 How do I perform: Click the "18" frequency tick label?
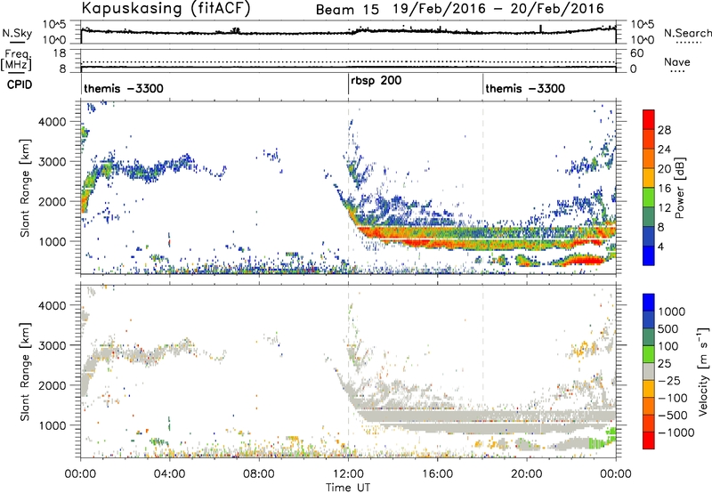click(x=60, y=53)
